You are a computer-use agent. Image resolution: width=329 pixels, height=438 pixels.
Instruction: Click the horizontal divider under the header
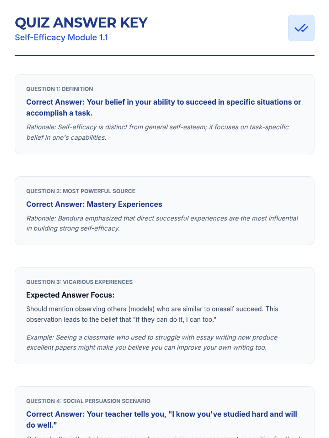pos(164,55)
